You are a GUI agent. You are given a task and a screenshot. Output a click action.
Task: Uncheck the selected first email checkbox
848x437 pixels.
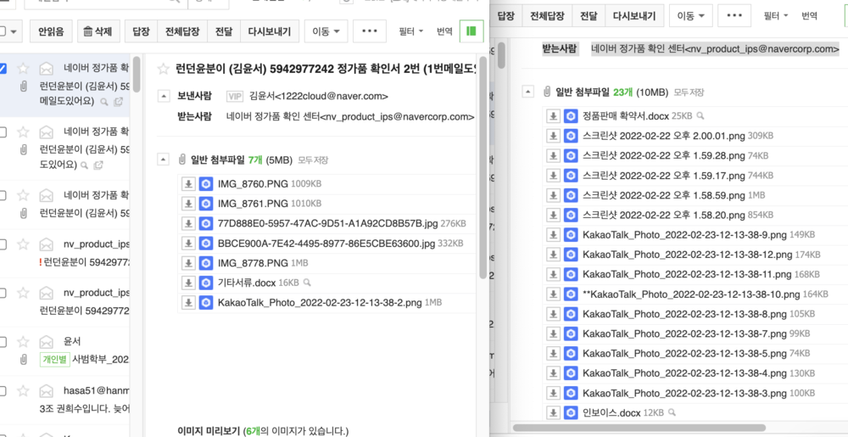tap(3, 67)
